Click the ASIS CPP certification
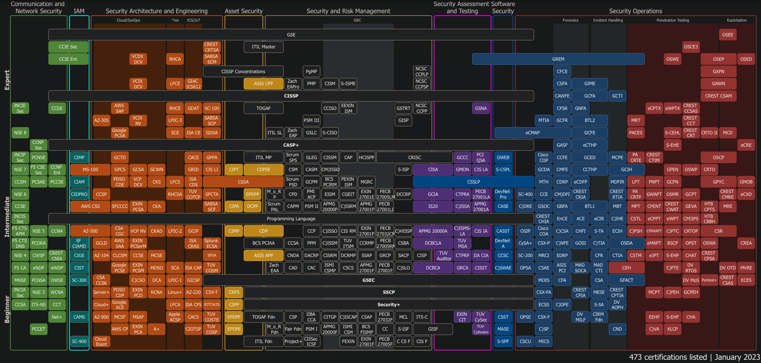 264,84
